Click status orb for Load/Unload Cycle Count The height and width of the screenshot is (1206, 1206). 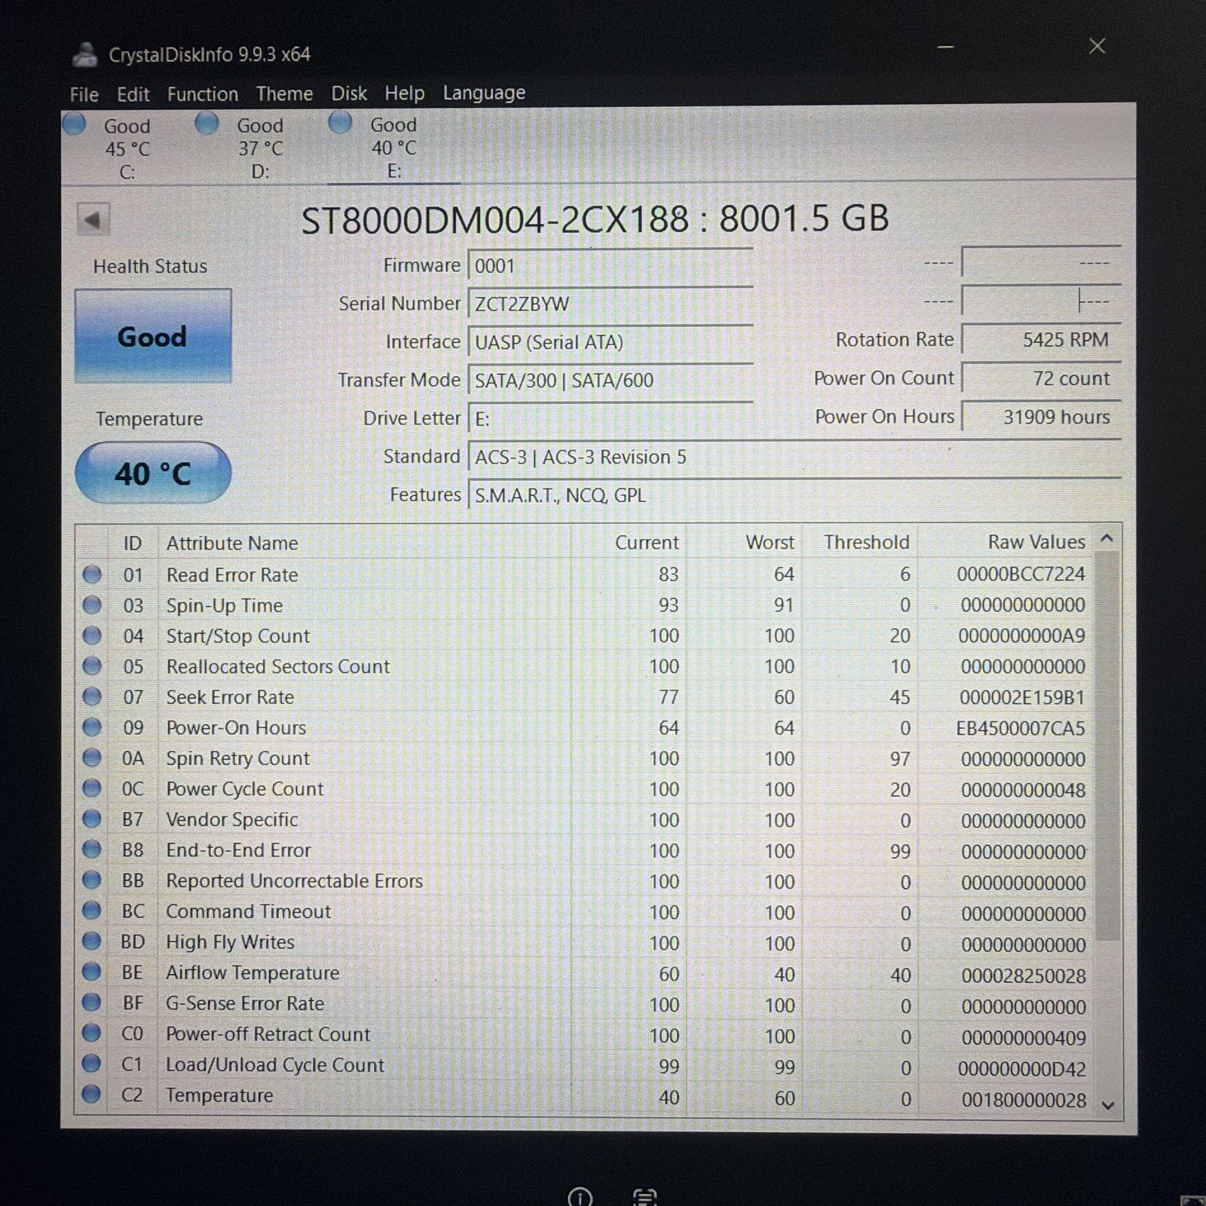click(x=92, y=1064)
